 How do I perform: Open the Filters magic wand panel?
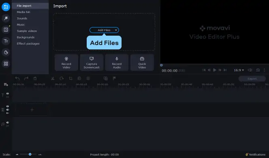6,18
